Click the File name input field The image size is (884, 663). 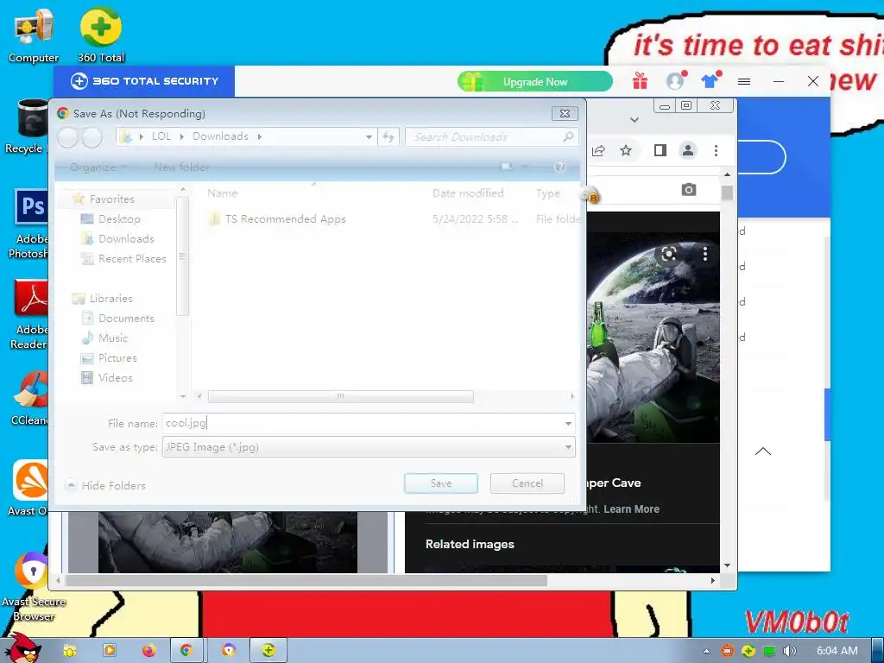point(362,423)
